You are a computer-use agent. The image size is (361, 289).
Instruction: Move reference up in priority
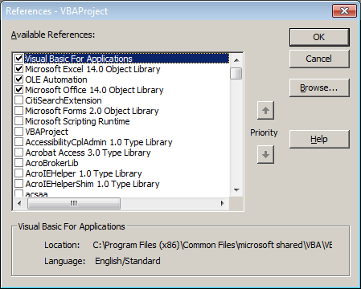265,110
